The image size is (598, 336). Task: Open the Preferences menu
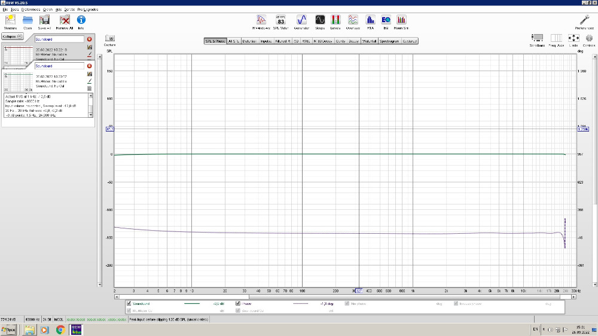(x=30, y=10)
